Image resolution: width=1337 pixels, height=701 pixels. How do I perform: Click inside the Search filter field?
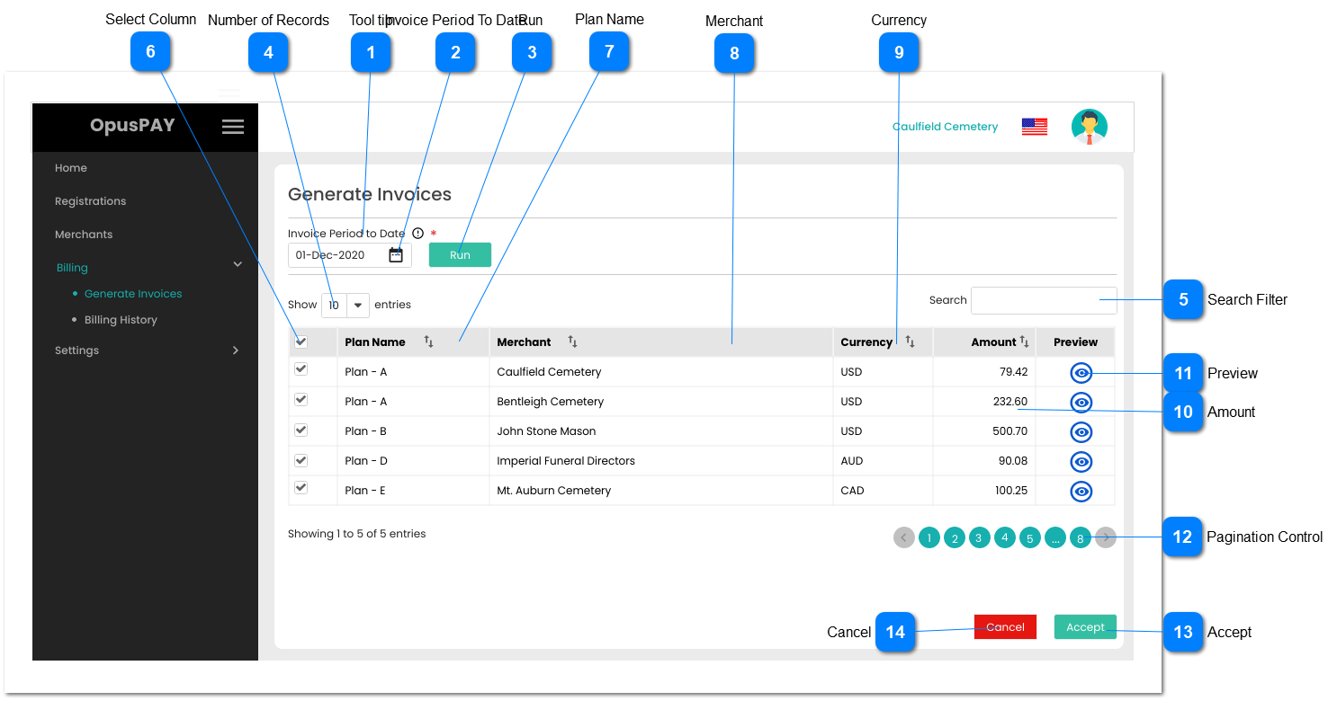click(x=1042, y=300)
